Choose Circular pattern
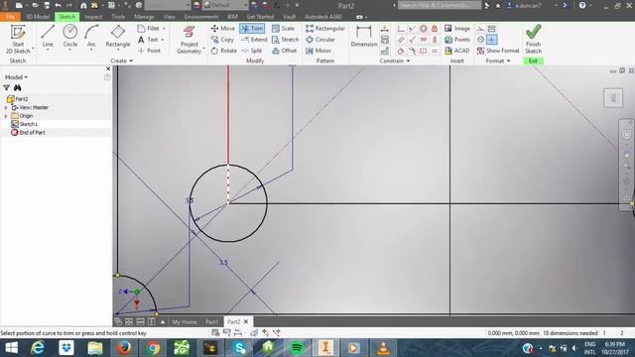This screenshot has width=635, height=357. (x=320, y=40)
